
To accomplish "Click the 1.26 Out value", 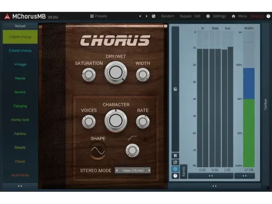I will pyautogui.click(x=227, y=170).
